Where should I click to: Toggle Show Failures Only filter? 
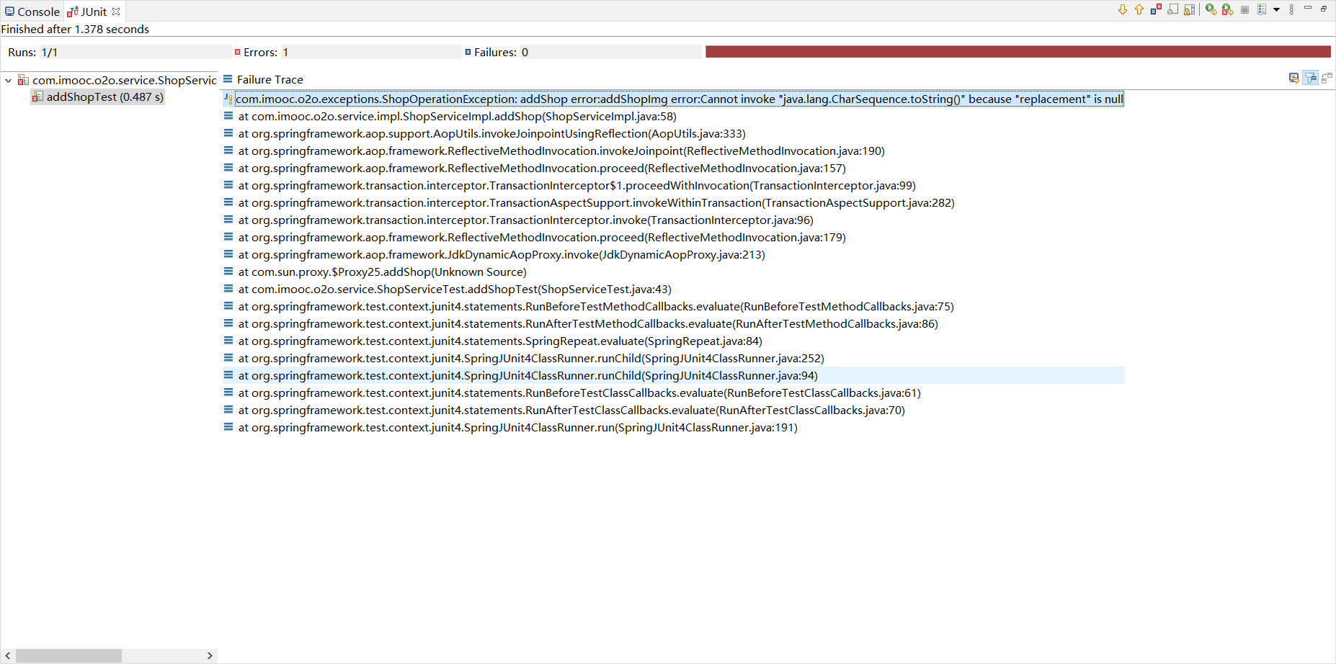[1156, 9]
